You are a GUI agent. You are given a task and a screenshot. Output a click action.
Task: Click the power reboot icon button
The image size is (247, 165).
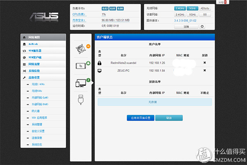[202, 26]
